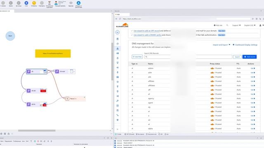Viewport: 264px width, 148px height.
Task: Open the highlighted DNS sidebar icon in Cloudflare
Action: (118, 49)
